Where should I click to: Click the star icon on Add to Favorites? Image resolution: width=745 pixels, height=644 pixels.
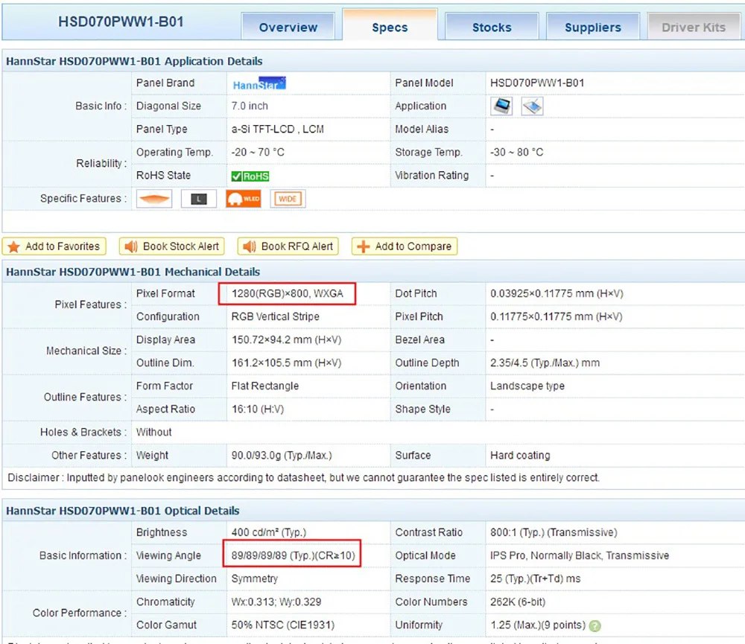[13, 246]
